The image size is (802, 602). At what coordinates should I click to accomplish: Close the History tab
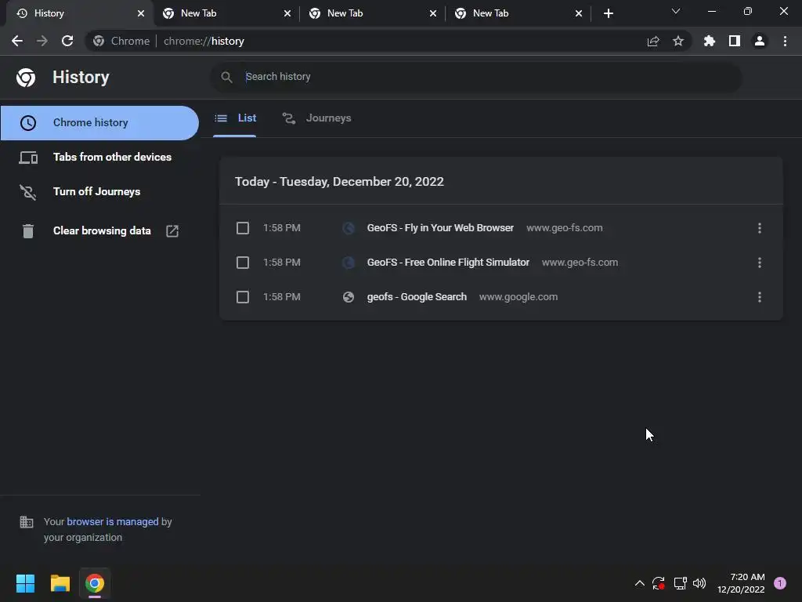point(141,13)
